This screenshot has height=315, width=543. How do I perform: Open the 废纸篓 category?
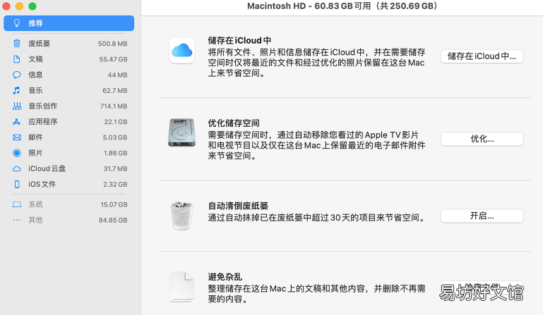69,43
